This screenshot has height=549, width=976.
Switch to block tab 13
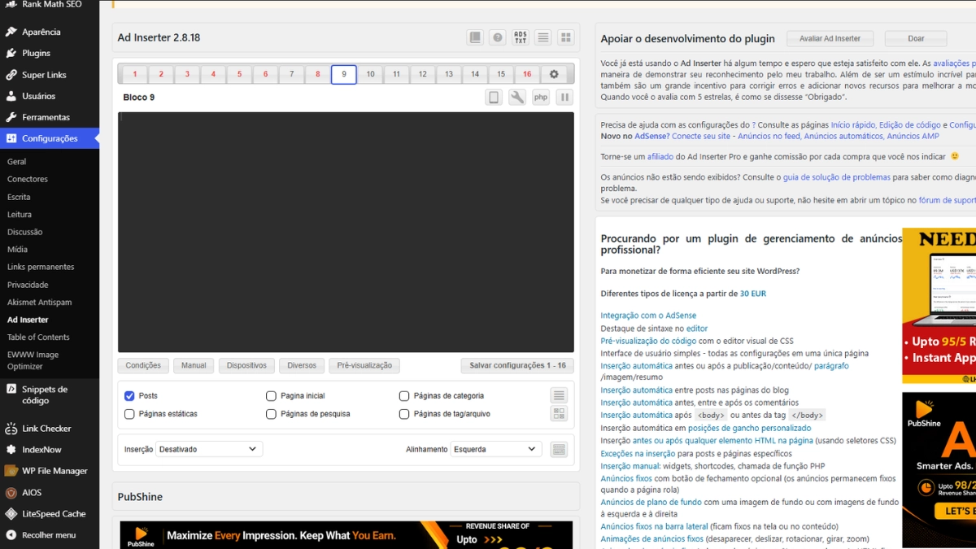click(x=449, y=74)
